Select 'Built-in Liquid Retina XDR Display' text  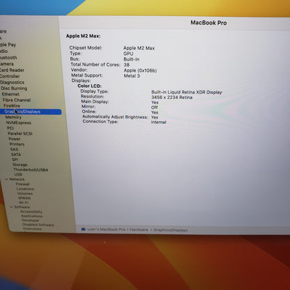[x=187, y=92]
